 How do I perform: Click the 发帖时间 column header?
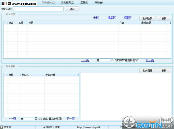click(59, 75)
